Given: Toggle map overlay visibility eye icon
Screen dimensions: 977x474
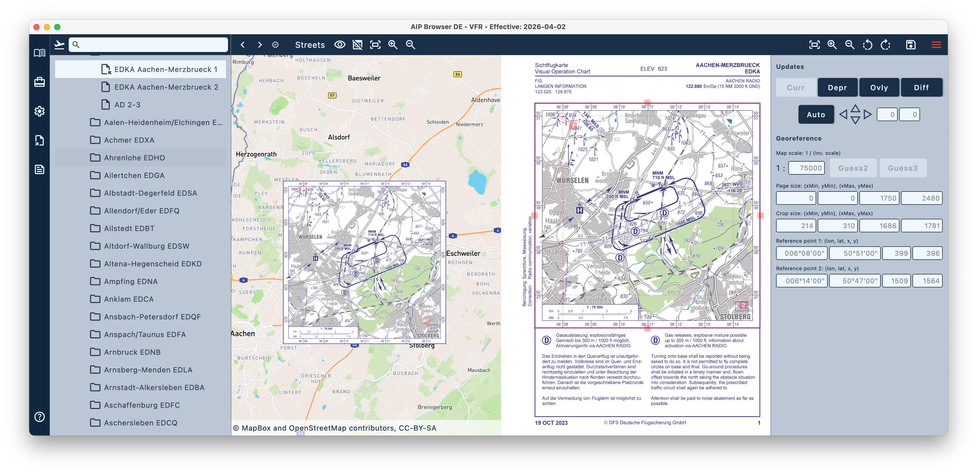Looking at the screenshot, I should pos(340,45).
